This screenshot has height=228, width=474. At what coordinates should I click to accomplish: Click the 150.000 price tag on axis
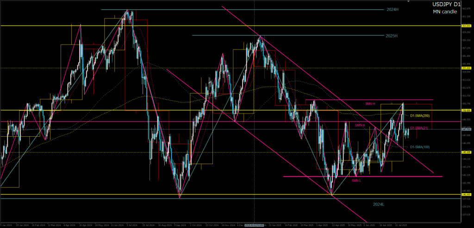466,110
